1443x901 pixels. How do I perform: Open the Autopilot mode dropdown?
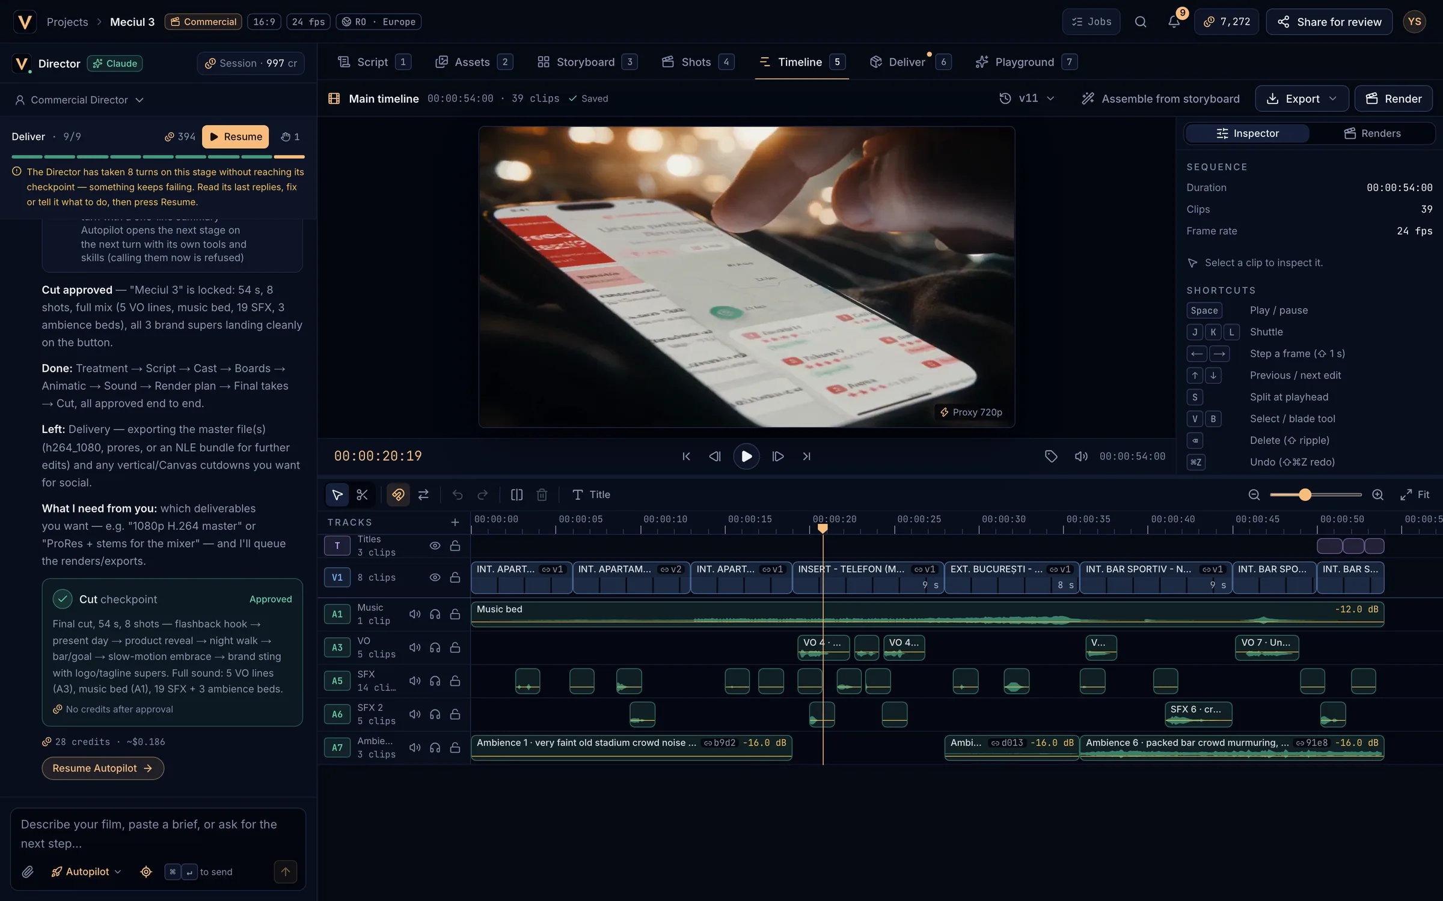[87, 872]
